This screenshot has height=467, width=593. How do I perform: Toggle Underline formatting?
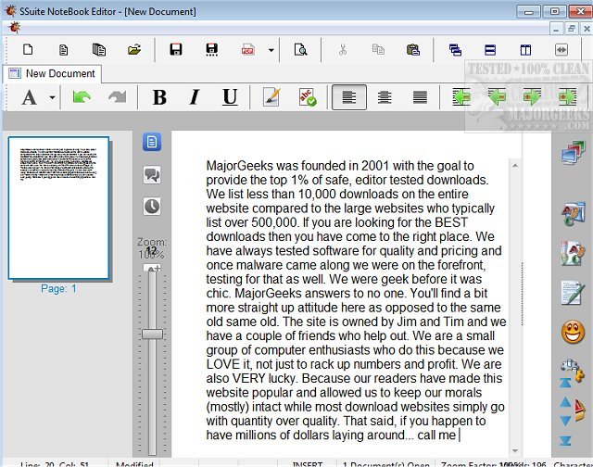[x=230, y=97]
